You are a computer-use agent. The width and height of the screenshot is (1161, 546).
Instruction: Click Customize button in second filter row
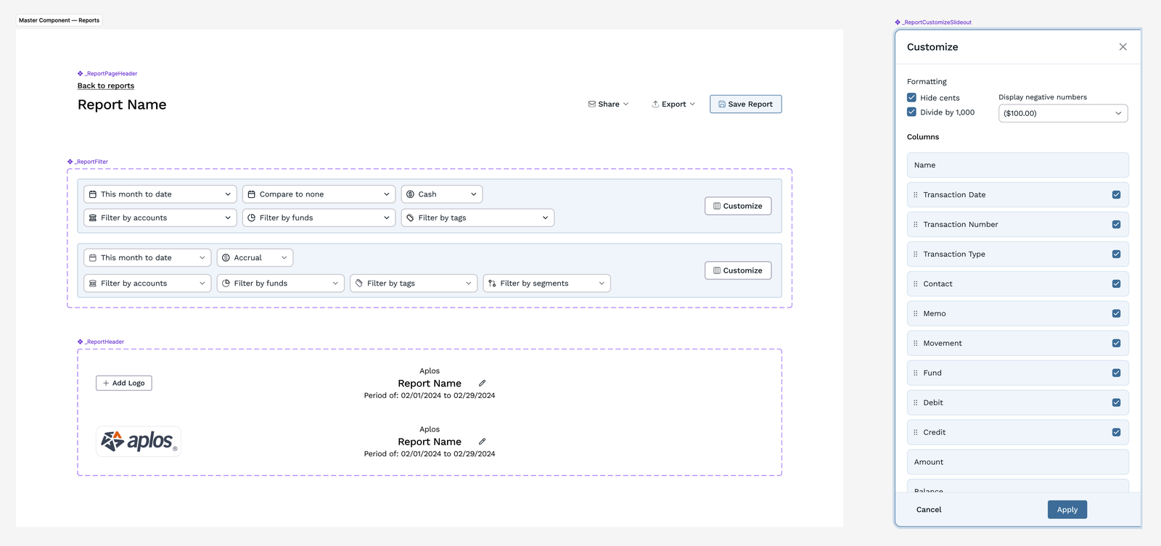pos(738,270)
